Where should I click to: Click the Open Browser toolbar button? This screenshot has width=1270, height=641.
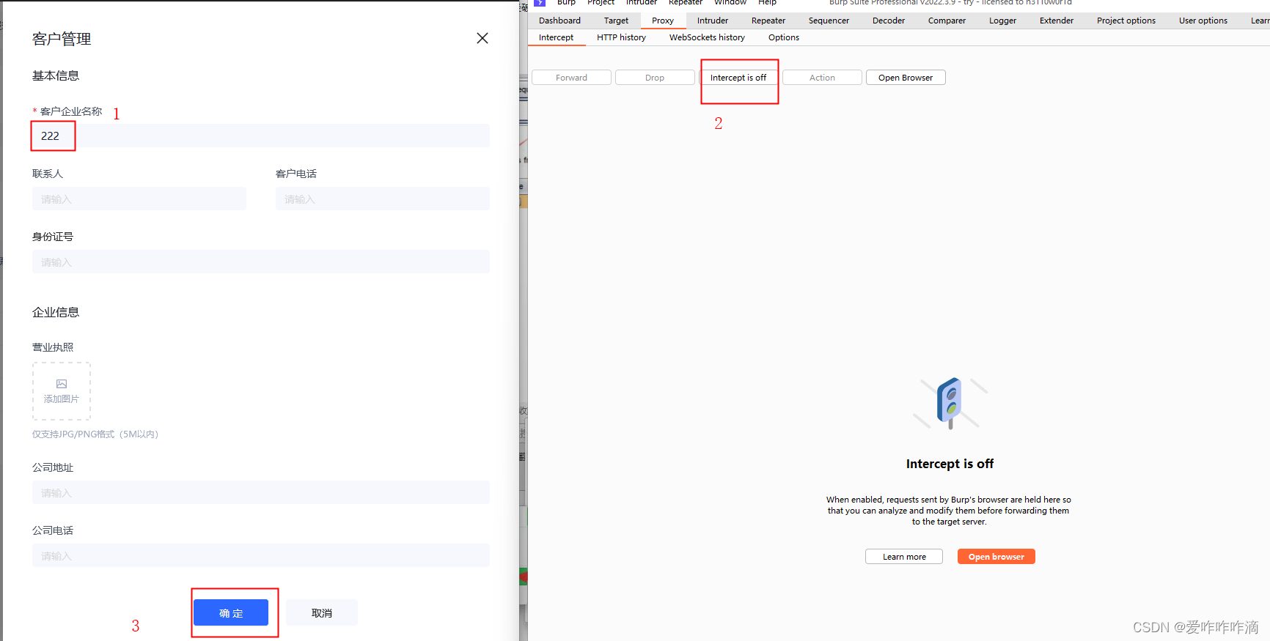tap(906, 78)
